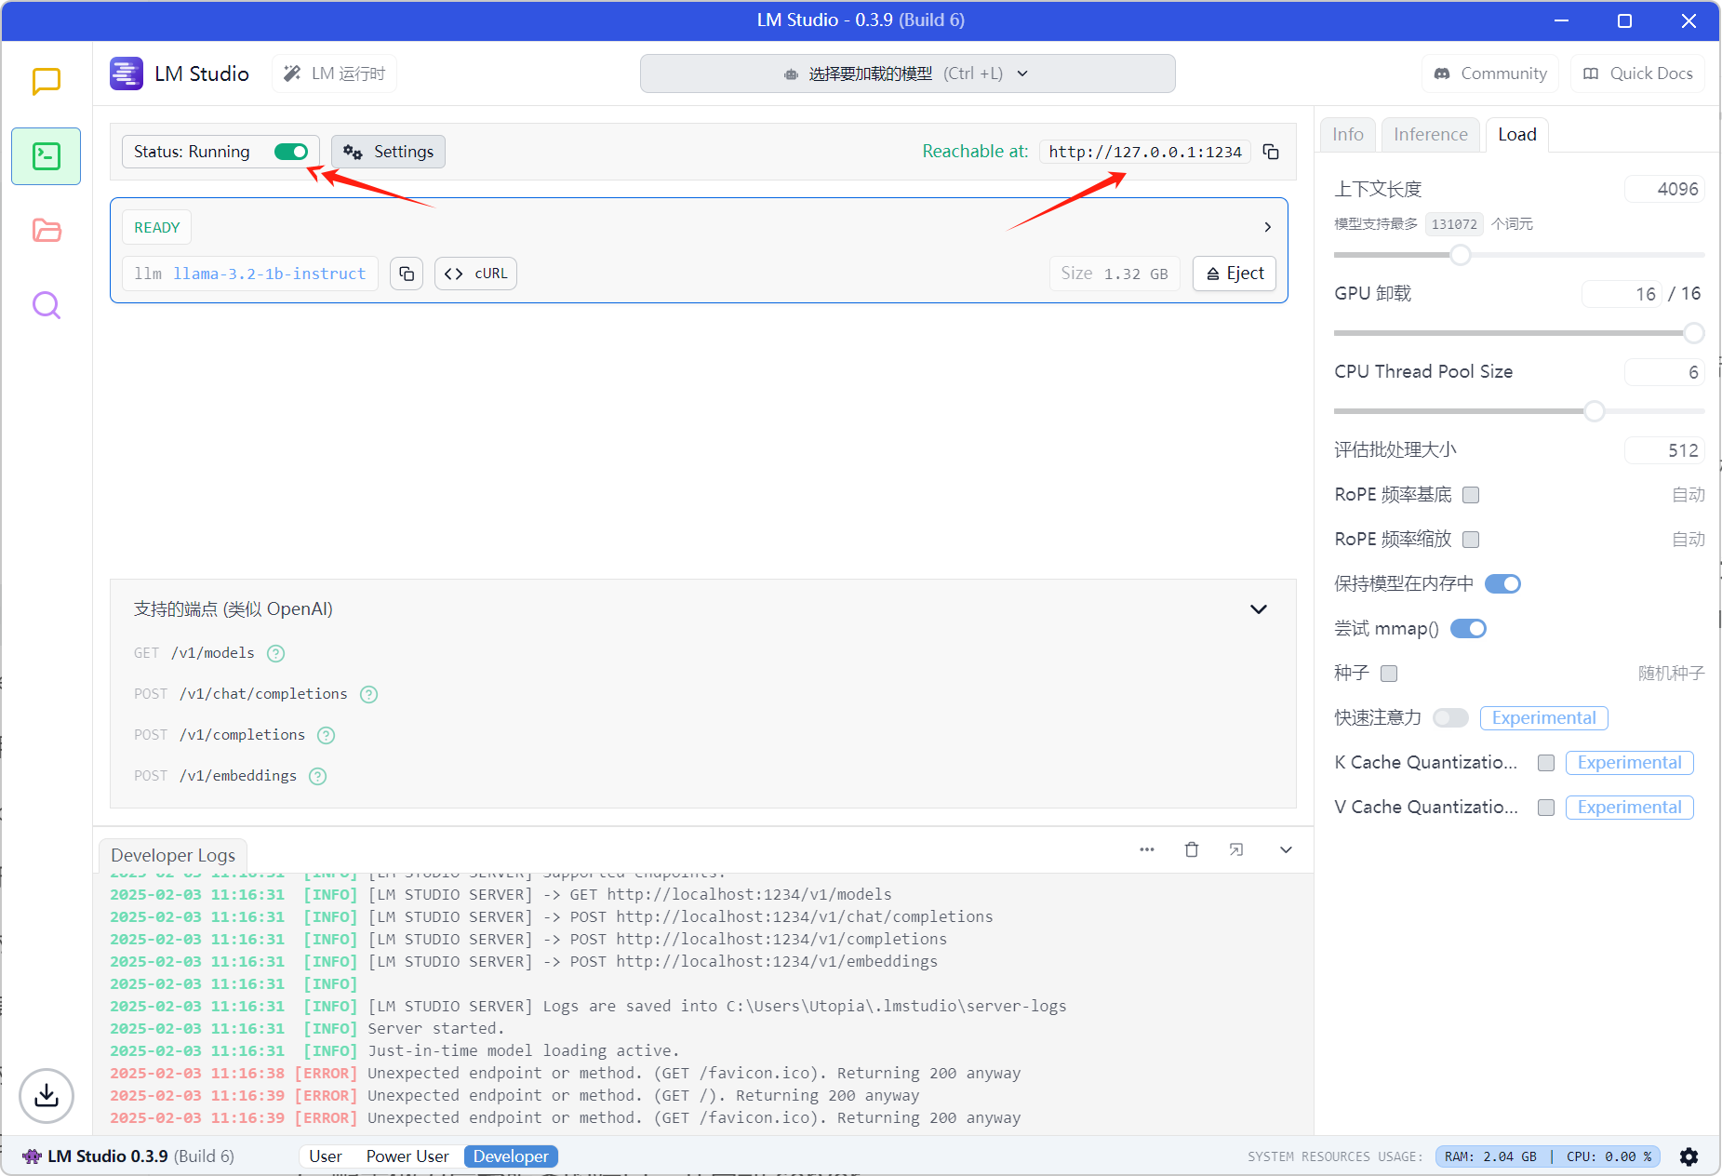Screen dimensions: 1722x1176
Task: Show the cURL example
Action: pos(475,274)
